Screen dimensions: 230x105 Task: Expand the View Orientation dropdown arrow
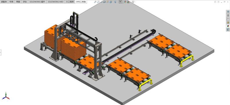coord(113,2)
